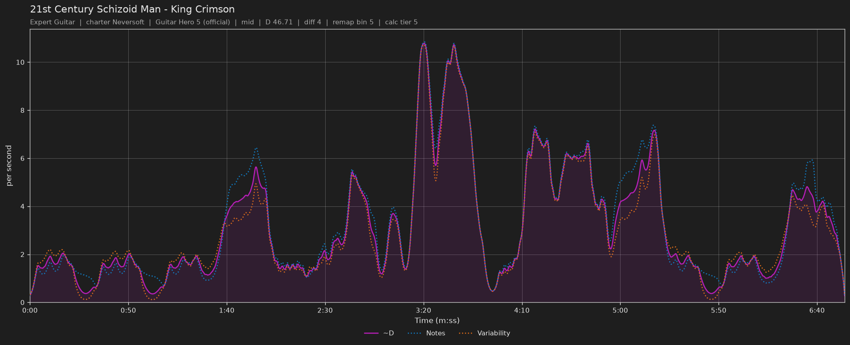Click the x-axis tick label "5:50"
The width and height of the screenshot is (850, 345).
click(719, 310)
